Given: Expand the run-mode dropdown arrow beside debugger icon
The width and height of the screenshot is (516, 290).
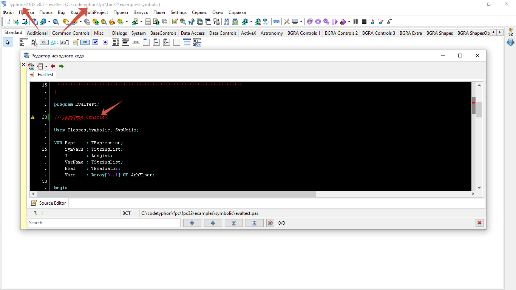Looking at the screenshot, I should [x=349, y=22].
